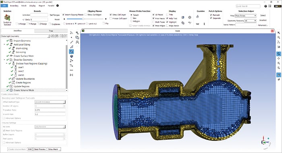Open the Boundary menu

click(x=14, y=6)
